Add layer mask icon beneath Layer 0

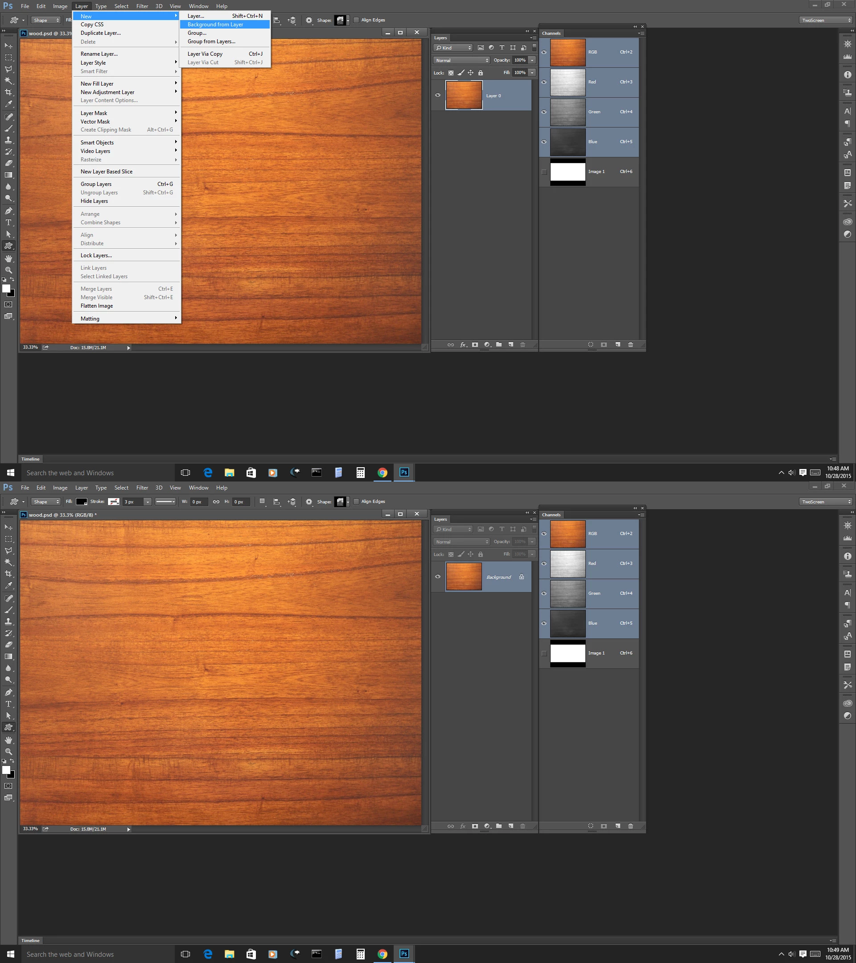coord(475,345)
